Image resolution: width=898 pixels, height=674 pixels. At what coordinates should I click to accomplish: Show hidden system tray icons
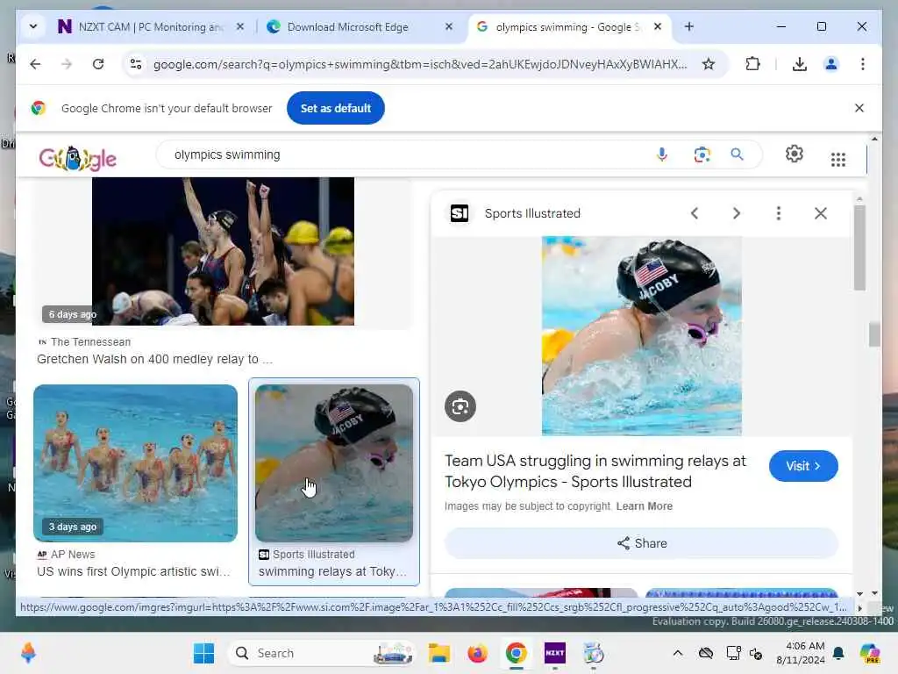678,653
